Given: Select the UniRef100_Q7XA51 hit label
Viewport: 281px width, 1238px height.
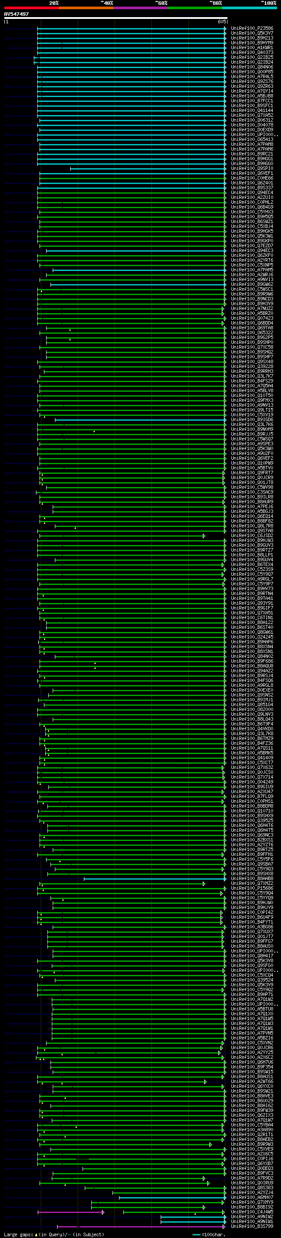Looking at the screenshot, I should coord(252,613).
